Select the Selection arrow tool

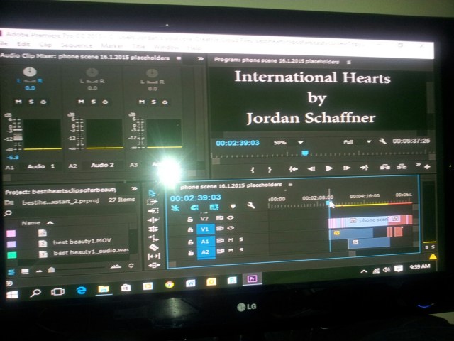(152, 193)
